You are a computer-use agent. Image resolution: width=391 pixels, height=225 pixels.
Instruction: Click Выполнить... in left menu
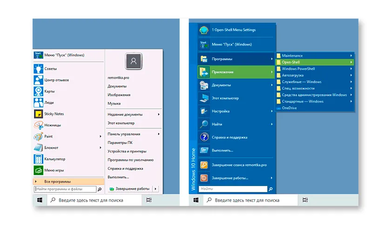118,177
